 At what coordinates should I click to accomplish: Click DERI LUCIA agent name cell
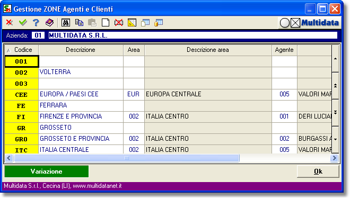coord(314,117)
